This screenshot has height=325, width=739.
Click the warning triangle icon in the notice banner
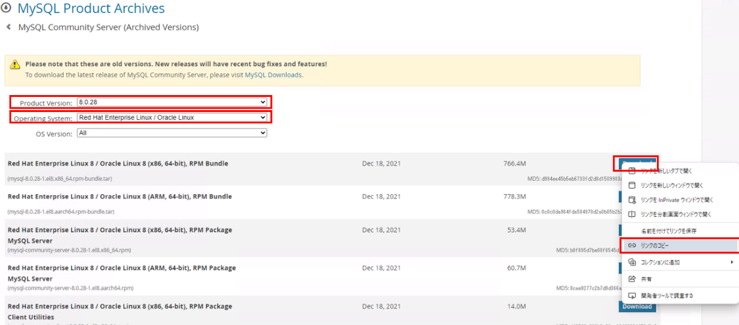click(x=14, y=64)
